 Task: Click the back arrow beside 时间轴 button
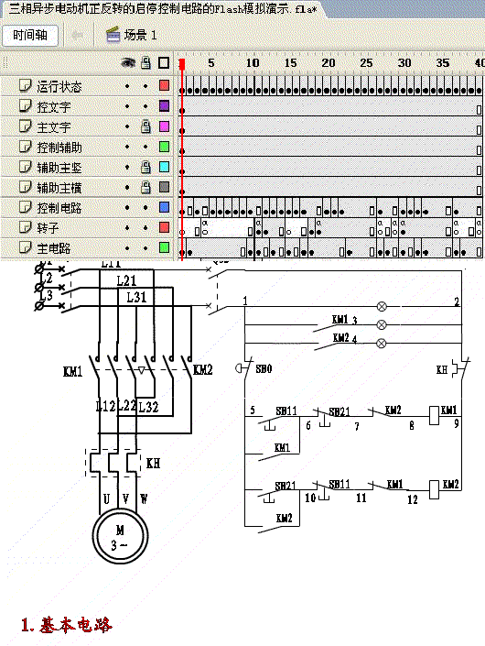pos(78,35)
